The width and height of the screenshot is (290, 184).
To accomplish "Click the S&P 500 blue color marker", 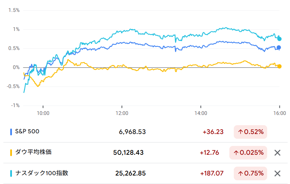I will pyautogui.click(x=11, y=132).
